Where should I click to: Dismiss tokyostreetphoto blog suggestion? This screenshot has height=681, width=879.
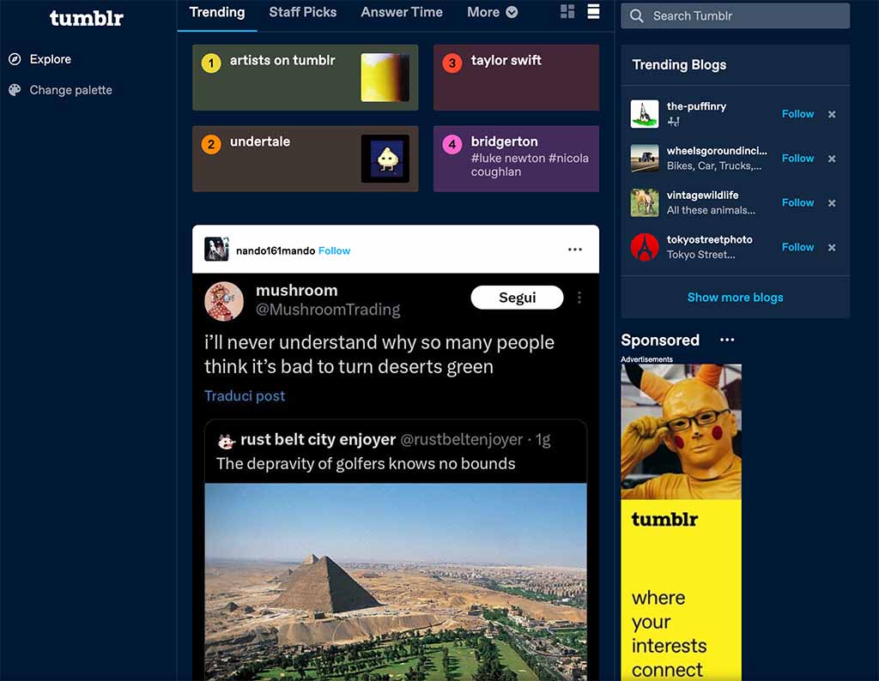[832, 248]
